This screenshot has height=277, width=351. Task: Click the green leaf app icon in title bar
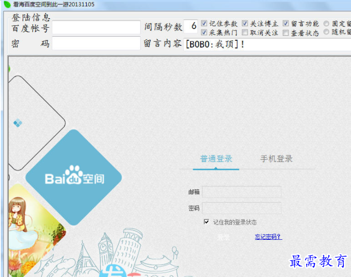[x=7, y=4]
